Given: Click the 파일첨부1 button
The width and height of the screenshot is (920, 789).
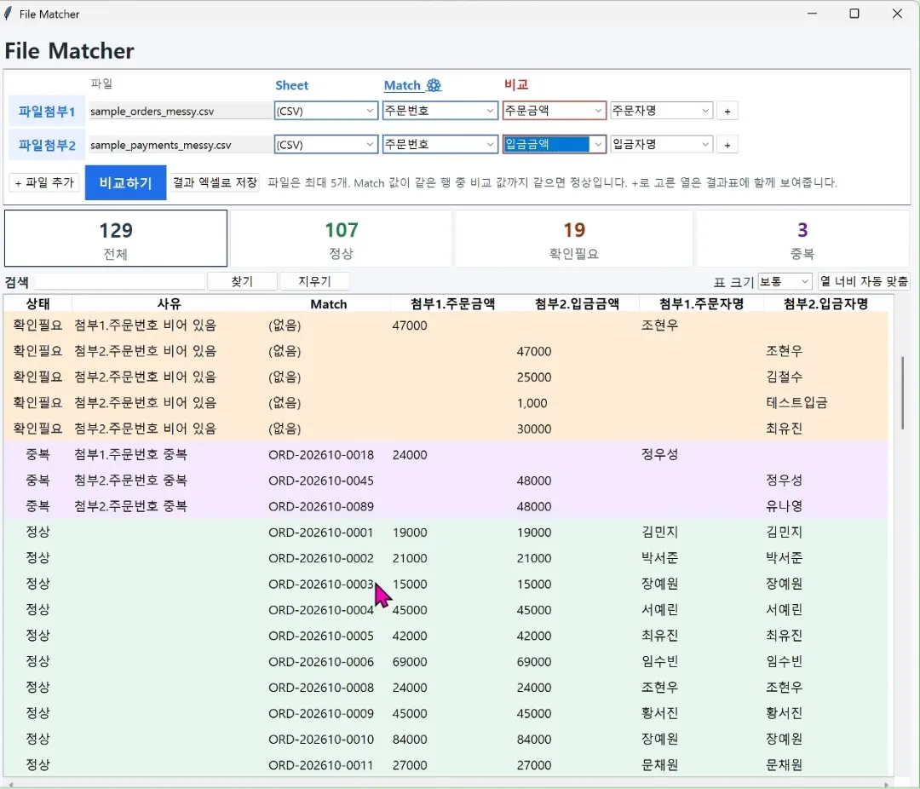Looking at the screenshot, I should (x=46, y=112).
